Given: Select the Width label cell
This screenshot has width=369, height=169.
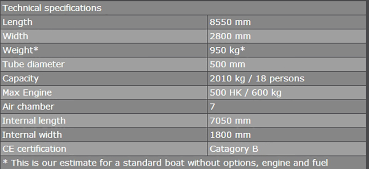Looking at the screenshot, I should pyautogui.click(x=104, y=36).
